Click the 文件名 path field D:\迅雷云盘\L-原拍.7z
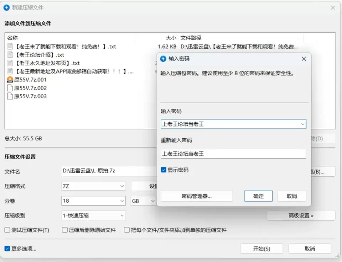The image size is (342, 262). [109, 171]
